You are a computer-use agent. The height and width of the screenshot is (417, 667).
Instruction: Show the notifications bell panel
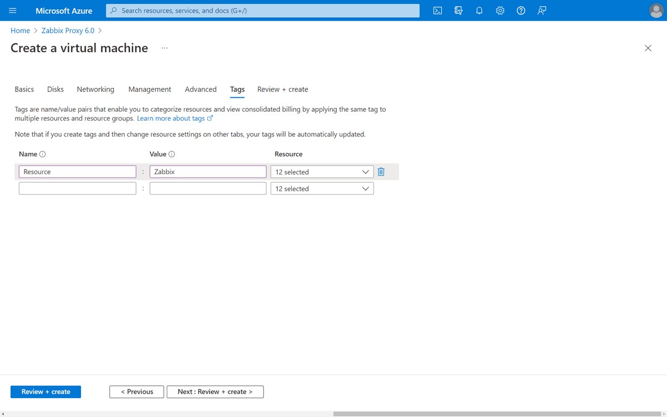(479, 11)
